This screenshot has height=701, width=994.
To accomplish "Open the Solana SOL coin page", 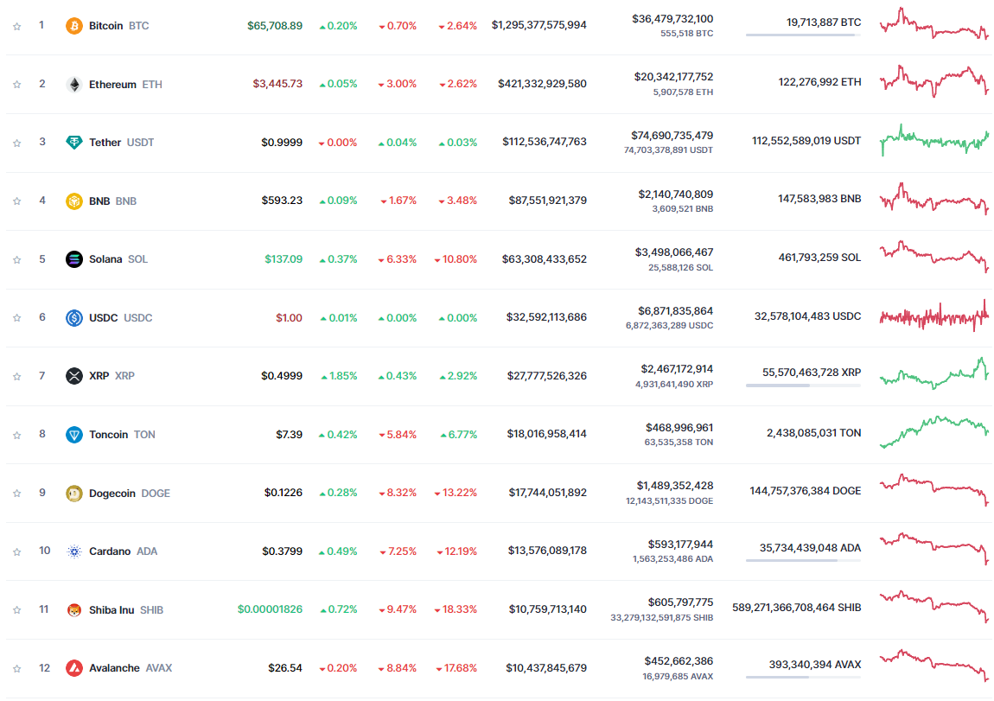I will (118, 259).
